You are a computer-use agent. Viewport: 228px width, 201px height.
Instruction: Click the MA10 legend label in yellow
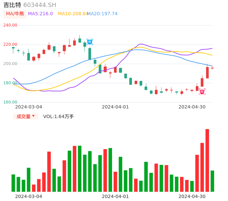click(72, 14)
